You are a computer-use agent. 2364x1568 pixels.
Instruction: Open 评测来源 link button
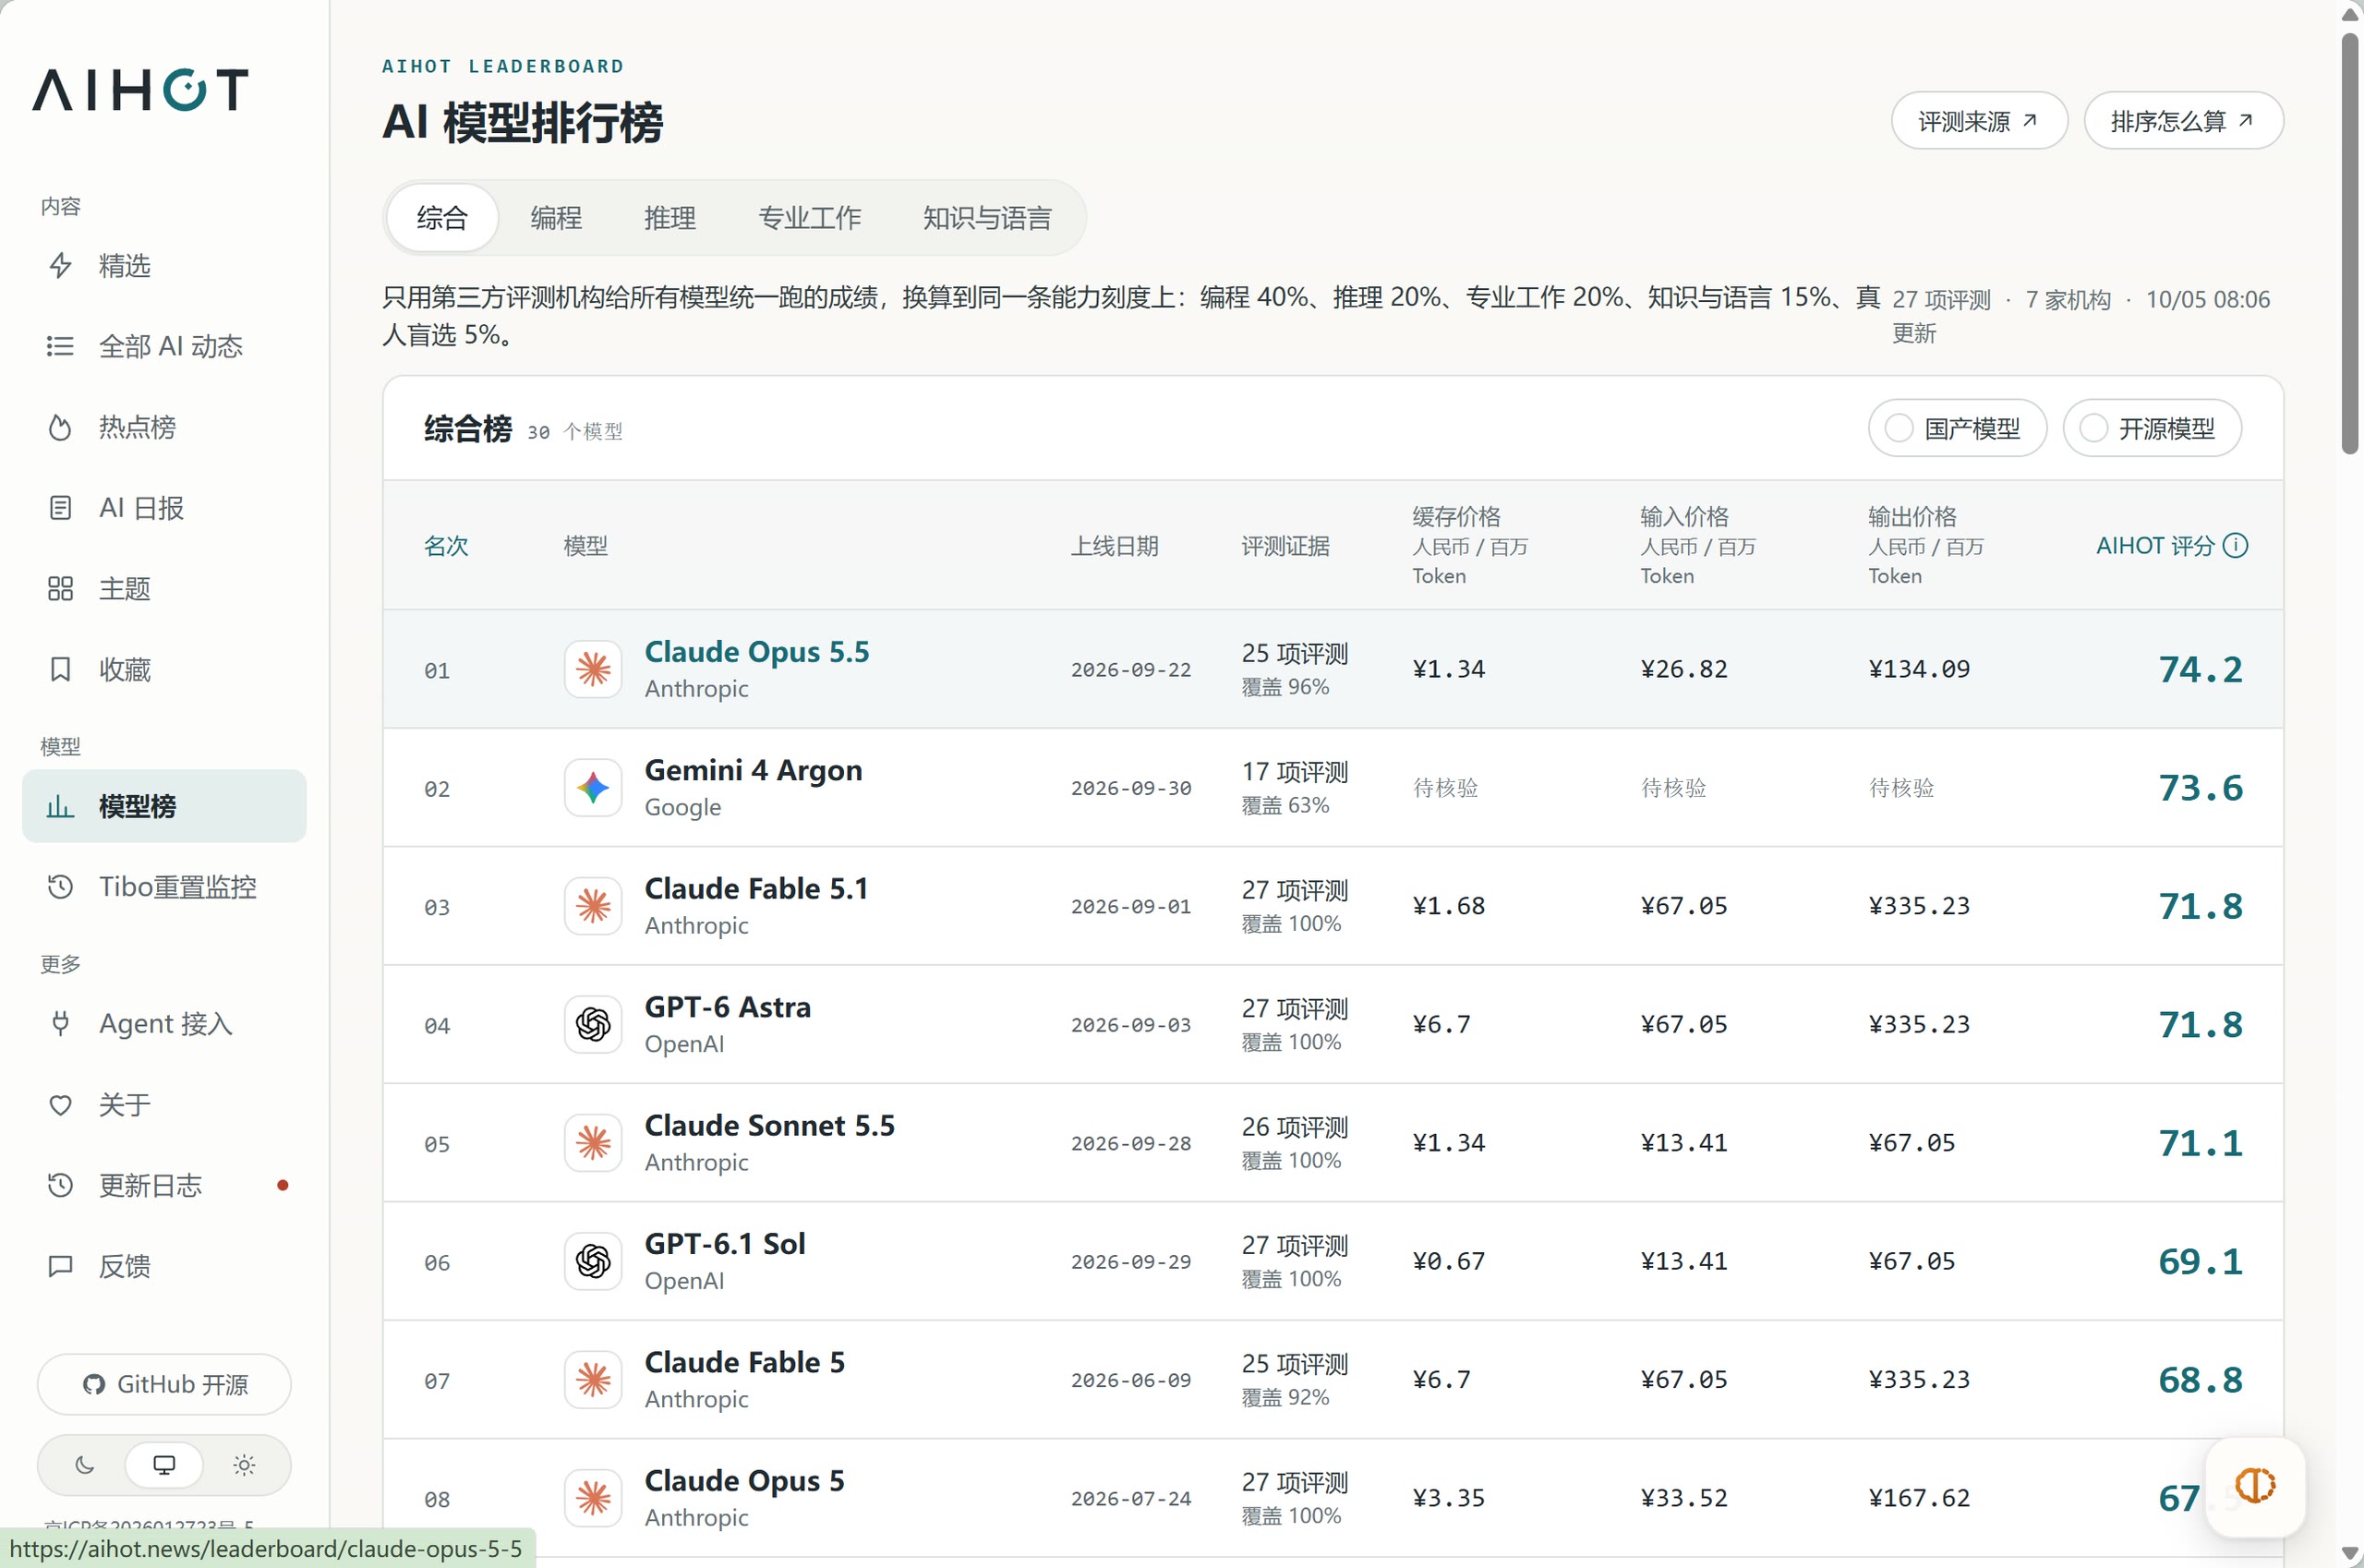point(1978,121)
